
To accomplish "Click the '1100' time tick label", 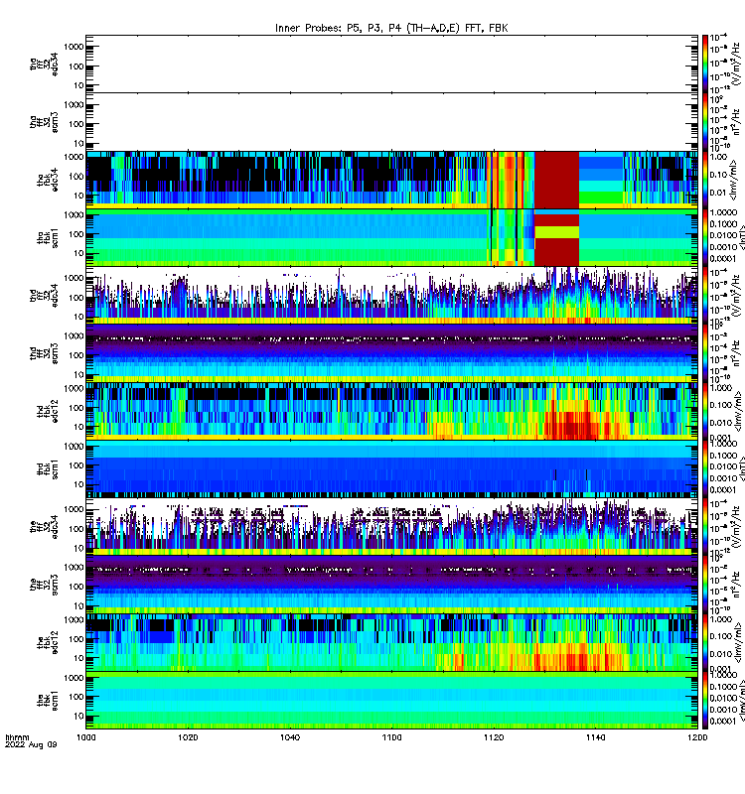I will click(391, 737).
